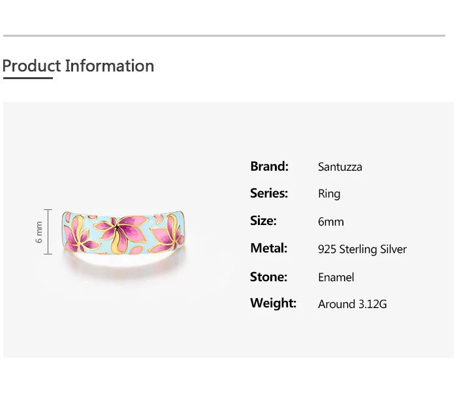Select the Santuzza brand name
This screenshot has width=457, height=397.
tap(339, 167)
